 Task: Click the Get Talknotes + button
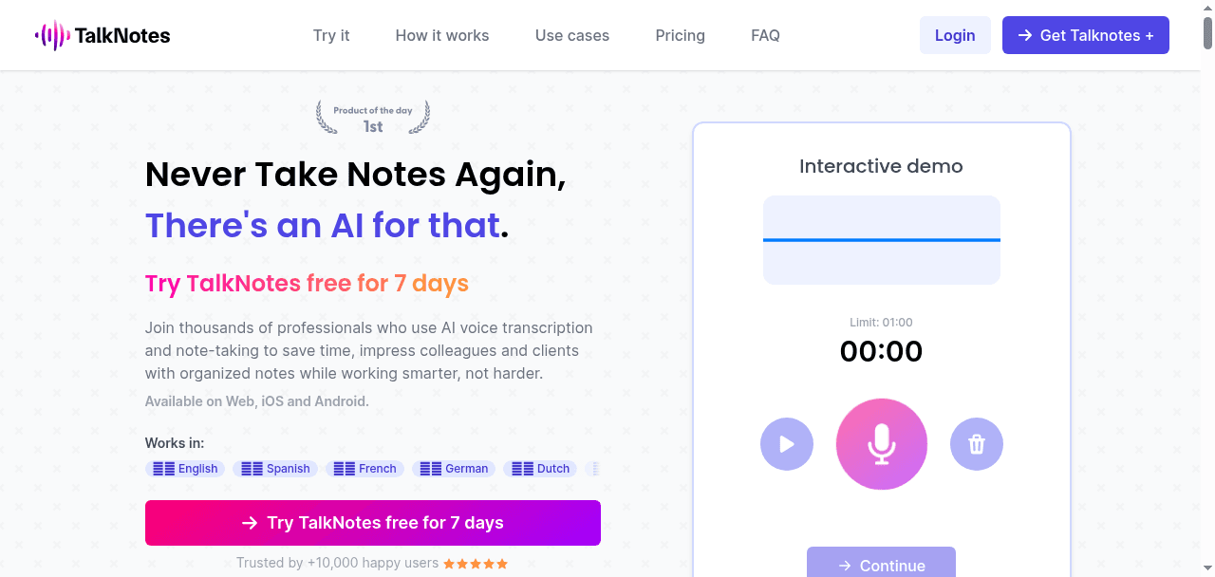(x=1086, y=35)
